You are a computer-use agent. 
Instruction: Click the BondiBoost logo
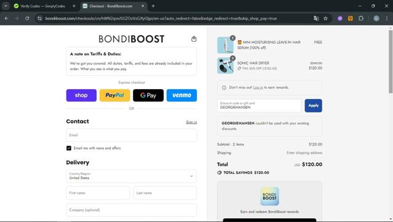pyautogui.click(x=132, y=39)
